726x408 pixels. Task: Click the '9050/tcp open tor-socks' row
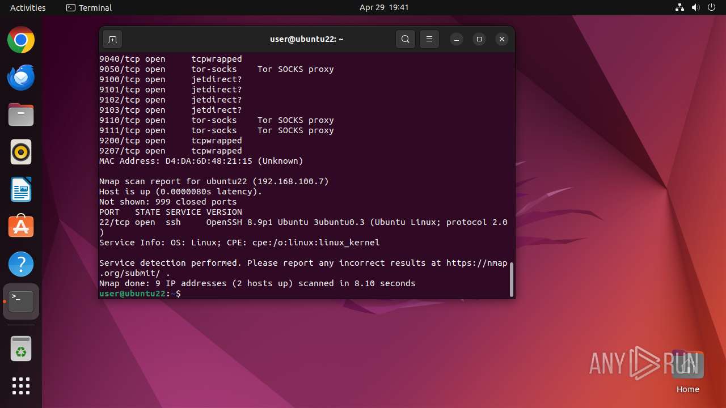[217, 69]
